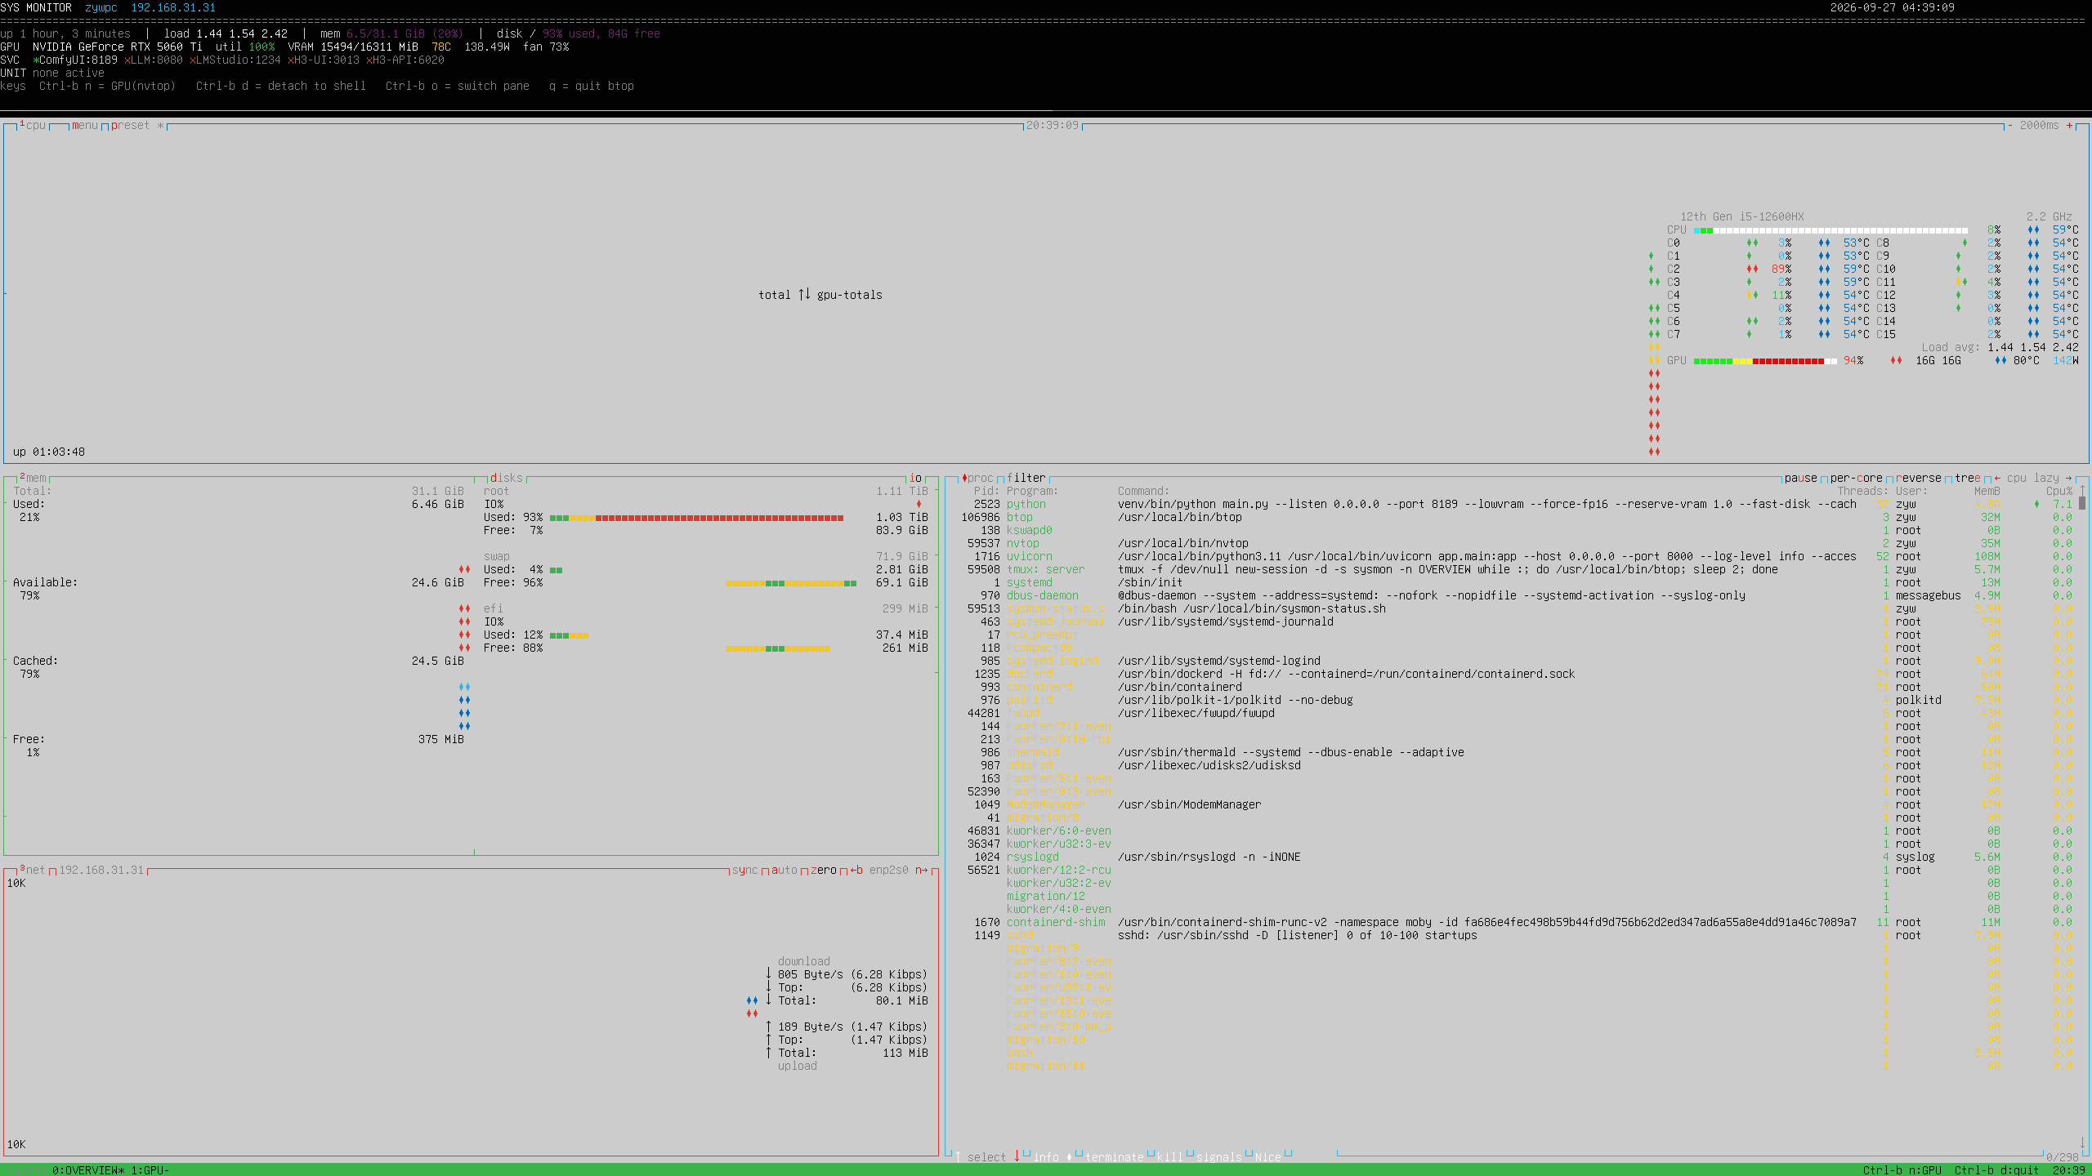The height and width of the screenshot is (1176, 2092).
Task: Select the nvtop process row
Action: point(1513,543)
